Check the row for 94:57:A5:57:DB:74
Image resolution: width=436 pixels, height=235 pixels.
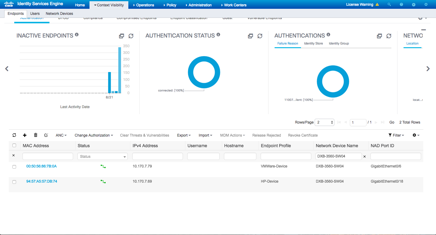click(x=14, y=182)
